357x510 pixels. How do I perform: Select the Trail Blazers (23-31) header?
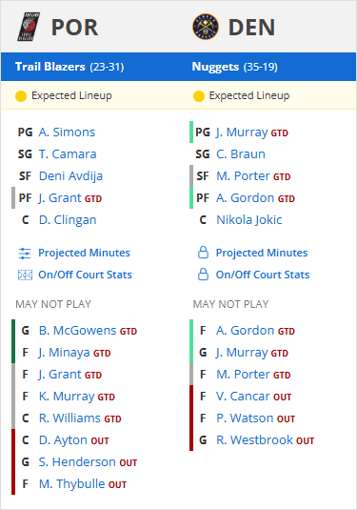[x=69, y=67]
